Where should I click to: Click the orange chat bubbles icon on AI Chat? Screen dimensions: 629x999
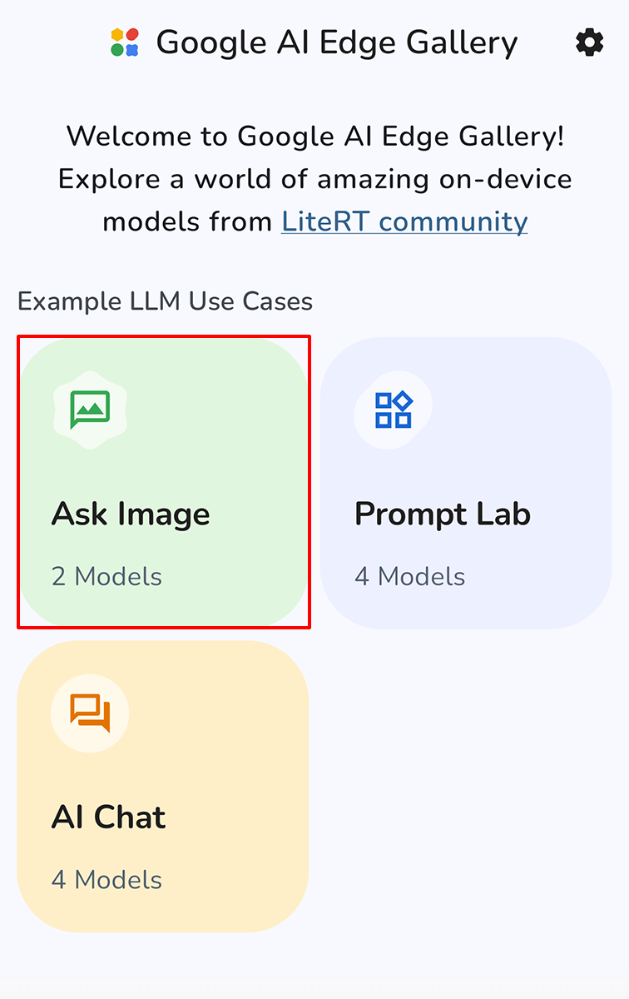[x=89, y=713]
